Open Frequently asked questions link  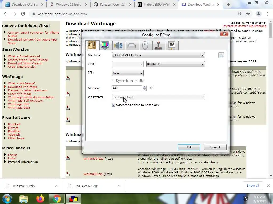click(x=27, y=90)
